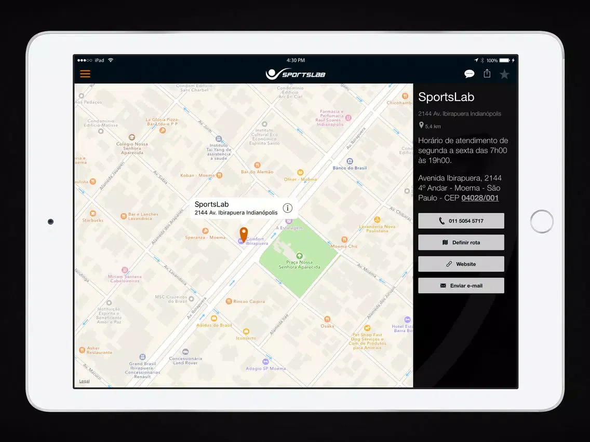590x442 pixels.
Task: Mark SportsLab as favorite with star
Action: click(504, 74)
